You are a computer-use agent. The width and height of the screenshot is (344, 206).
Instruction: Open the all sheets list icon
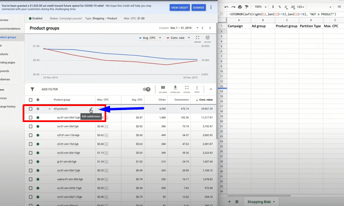(237, 202)
